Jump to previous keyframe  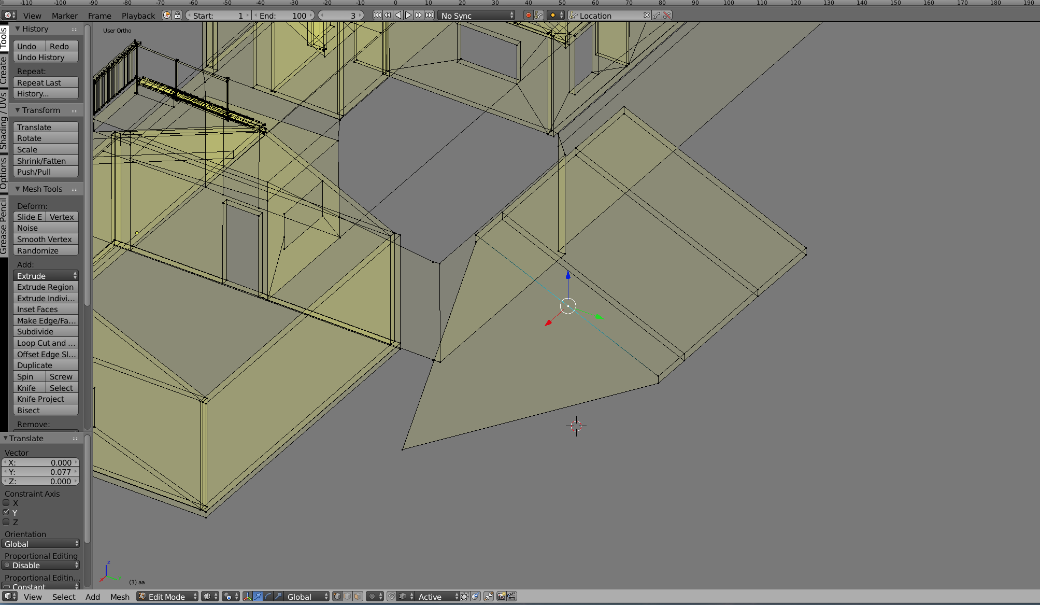point(388,16)
